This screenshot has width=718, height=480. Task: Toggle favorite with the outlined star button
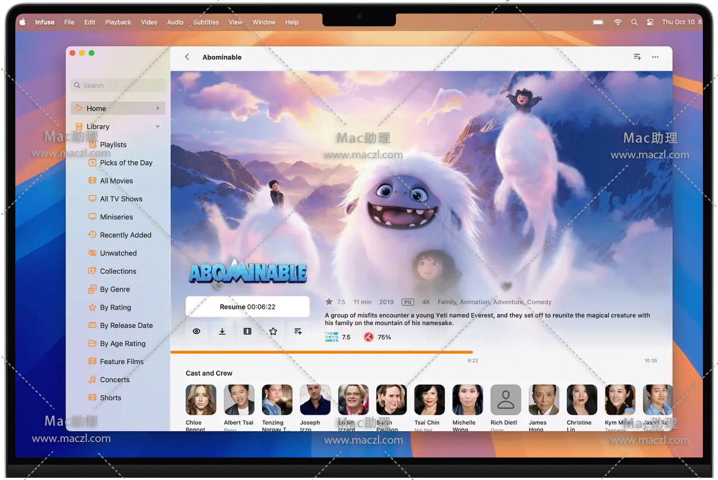pos(273,331)
